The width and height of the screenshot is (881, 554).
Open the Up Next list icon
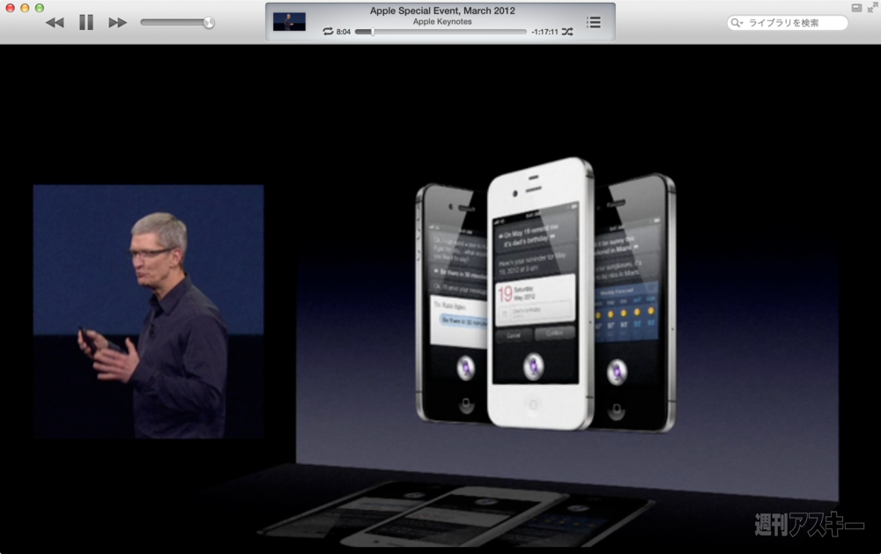coord(593,23)
